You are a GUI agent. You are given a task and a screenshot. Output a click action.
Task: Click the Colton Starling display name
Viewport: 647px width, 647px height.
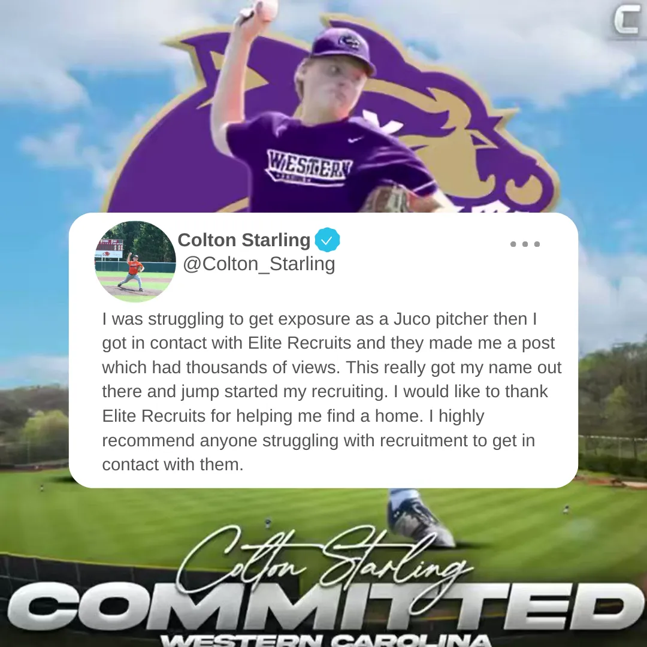click(x=244, y=240)
